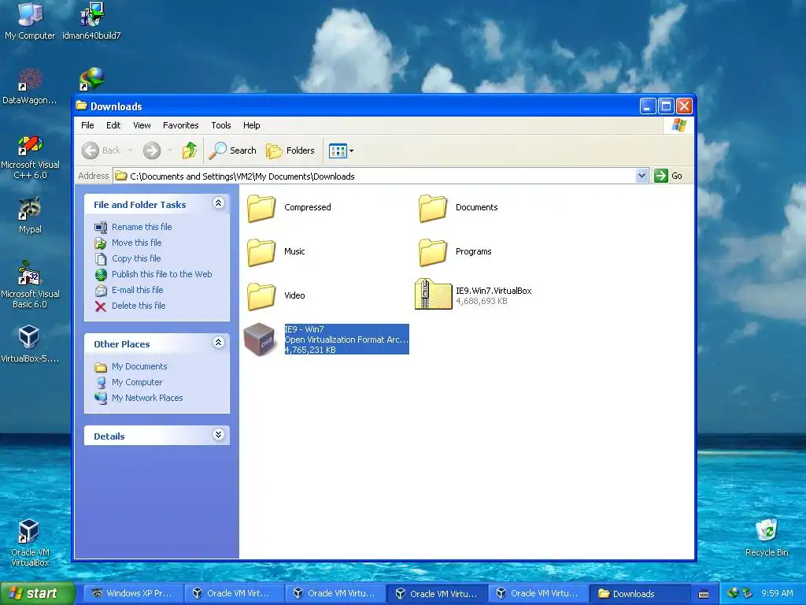Click Move this file
Viewport: 806px width, 605px height.
pos(137,243)
